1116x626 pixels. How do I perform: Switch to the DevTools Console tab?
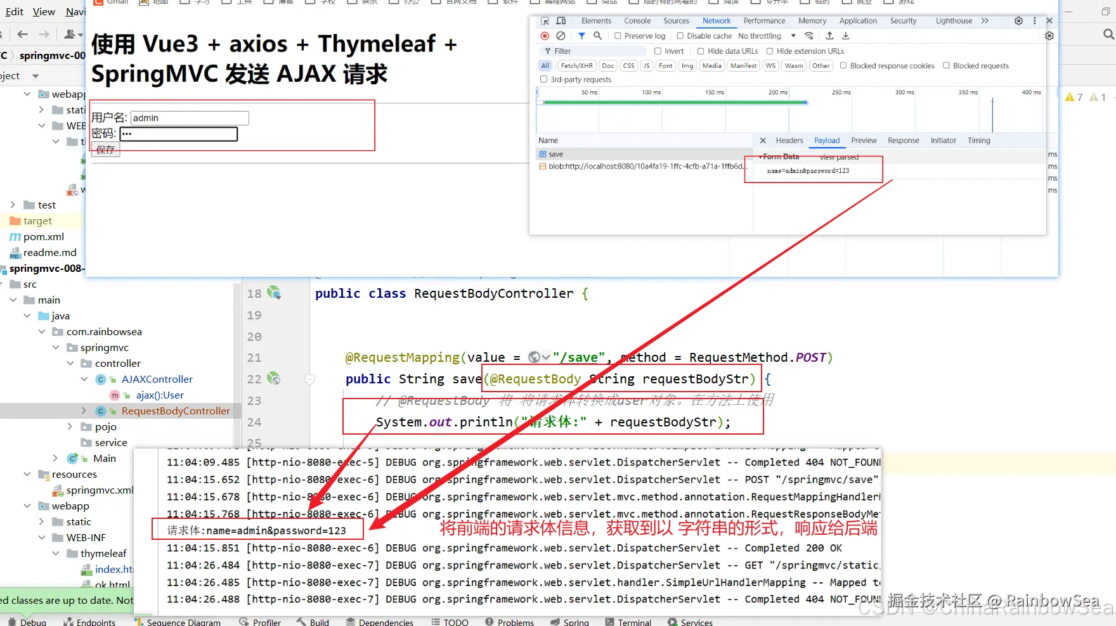[x=637, y=21]
